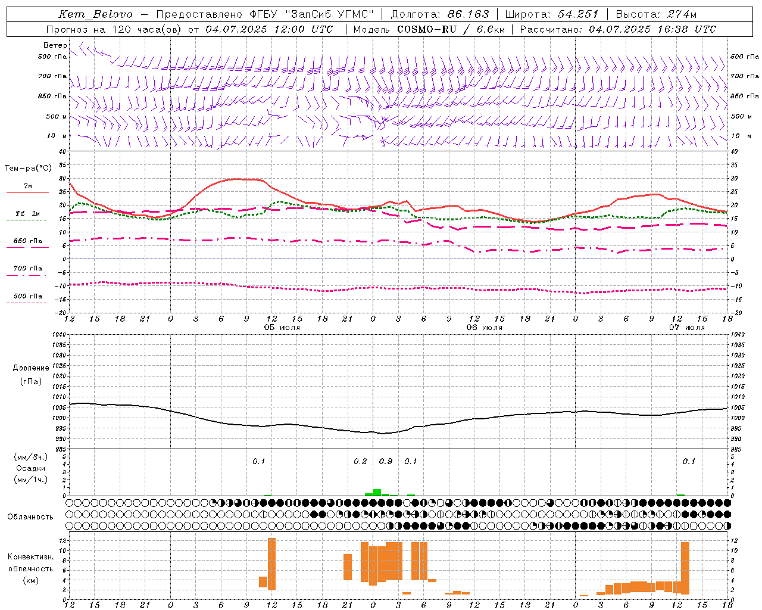The image size is (762, 610).
Task: Click the Ветер label of wind panel
Action: click(55, 45)
